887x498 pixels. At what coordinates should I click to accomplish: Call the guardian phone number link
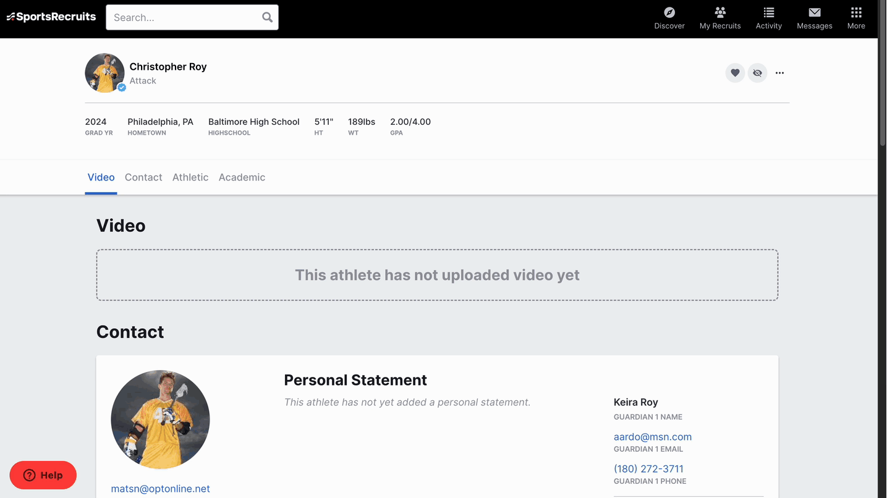click(648, 468)
